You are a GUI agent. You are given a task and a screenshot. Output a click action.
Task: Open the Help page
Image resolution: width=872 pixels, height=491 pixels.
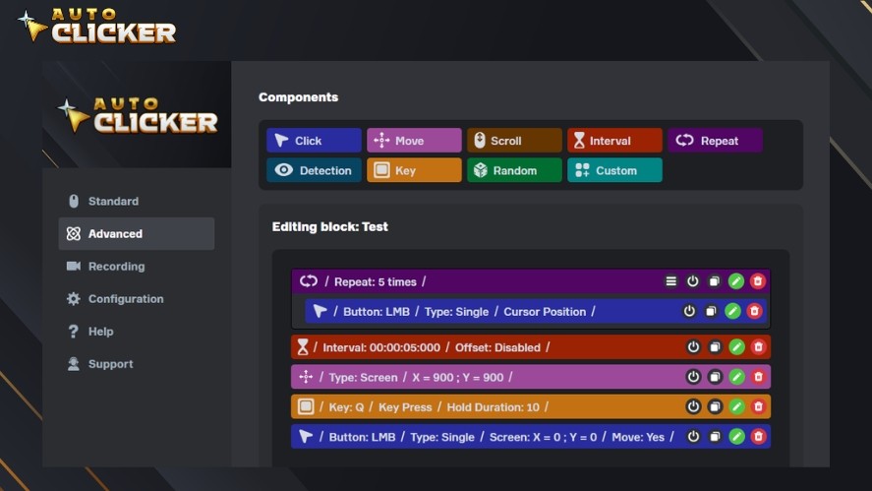coord(137,332)
